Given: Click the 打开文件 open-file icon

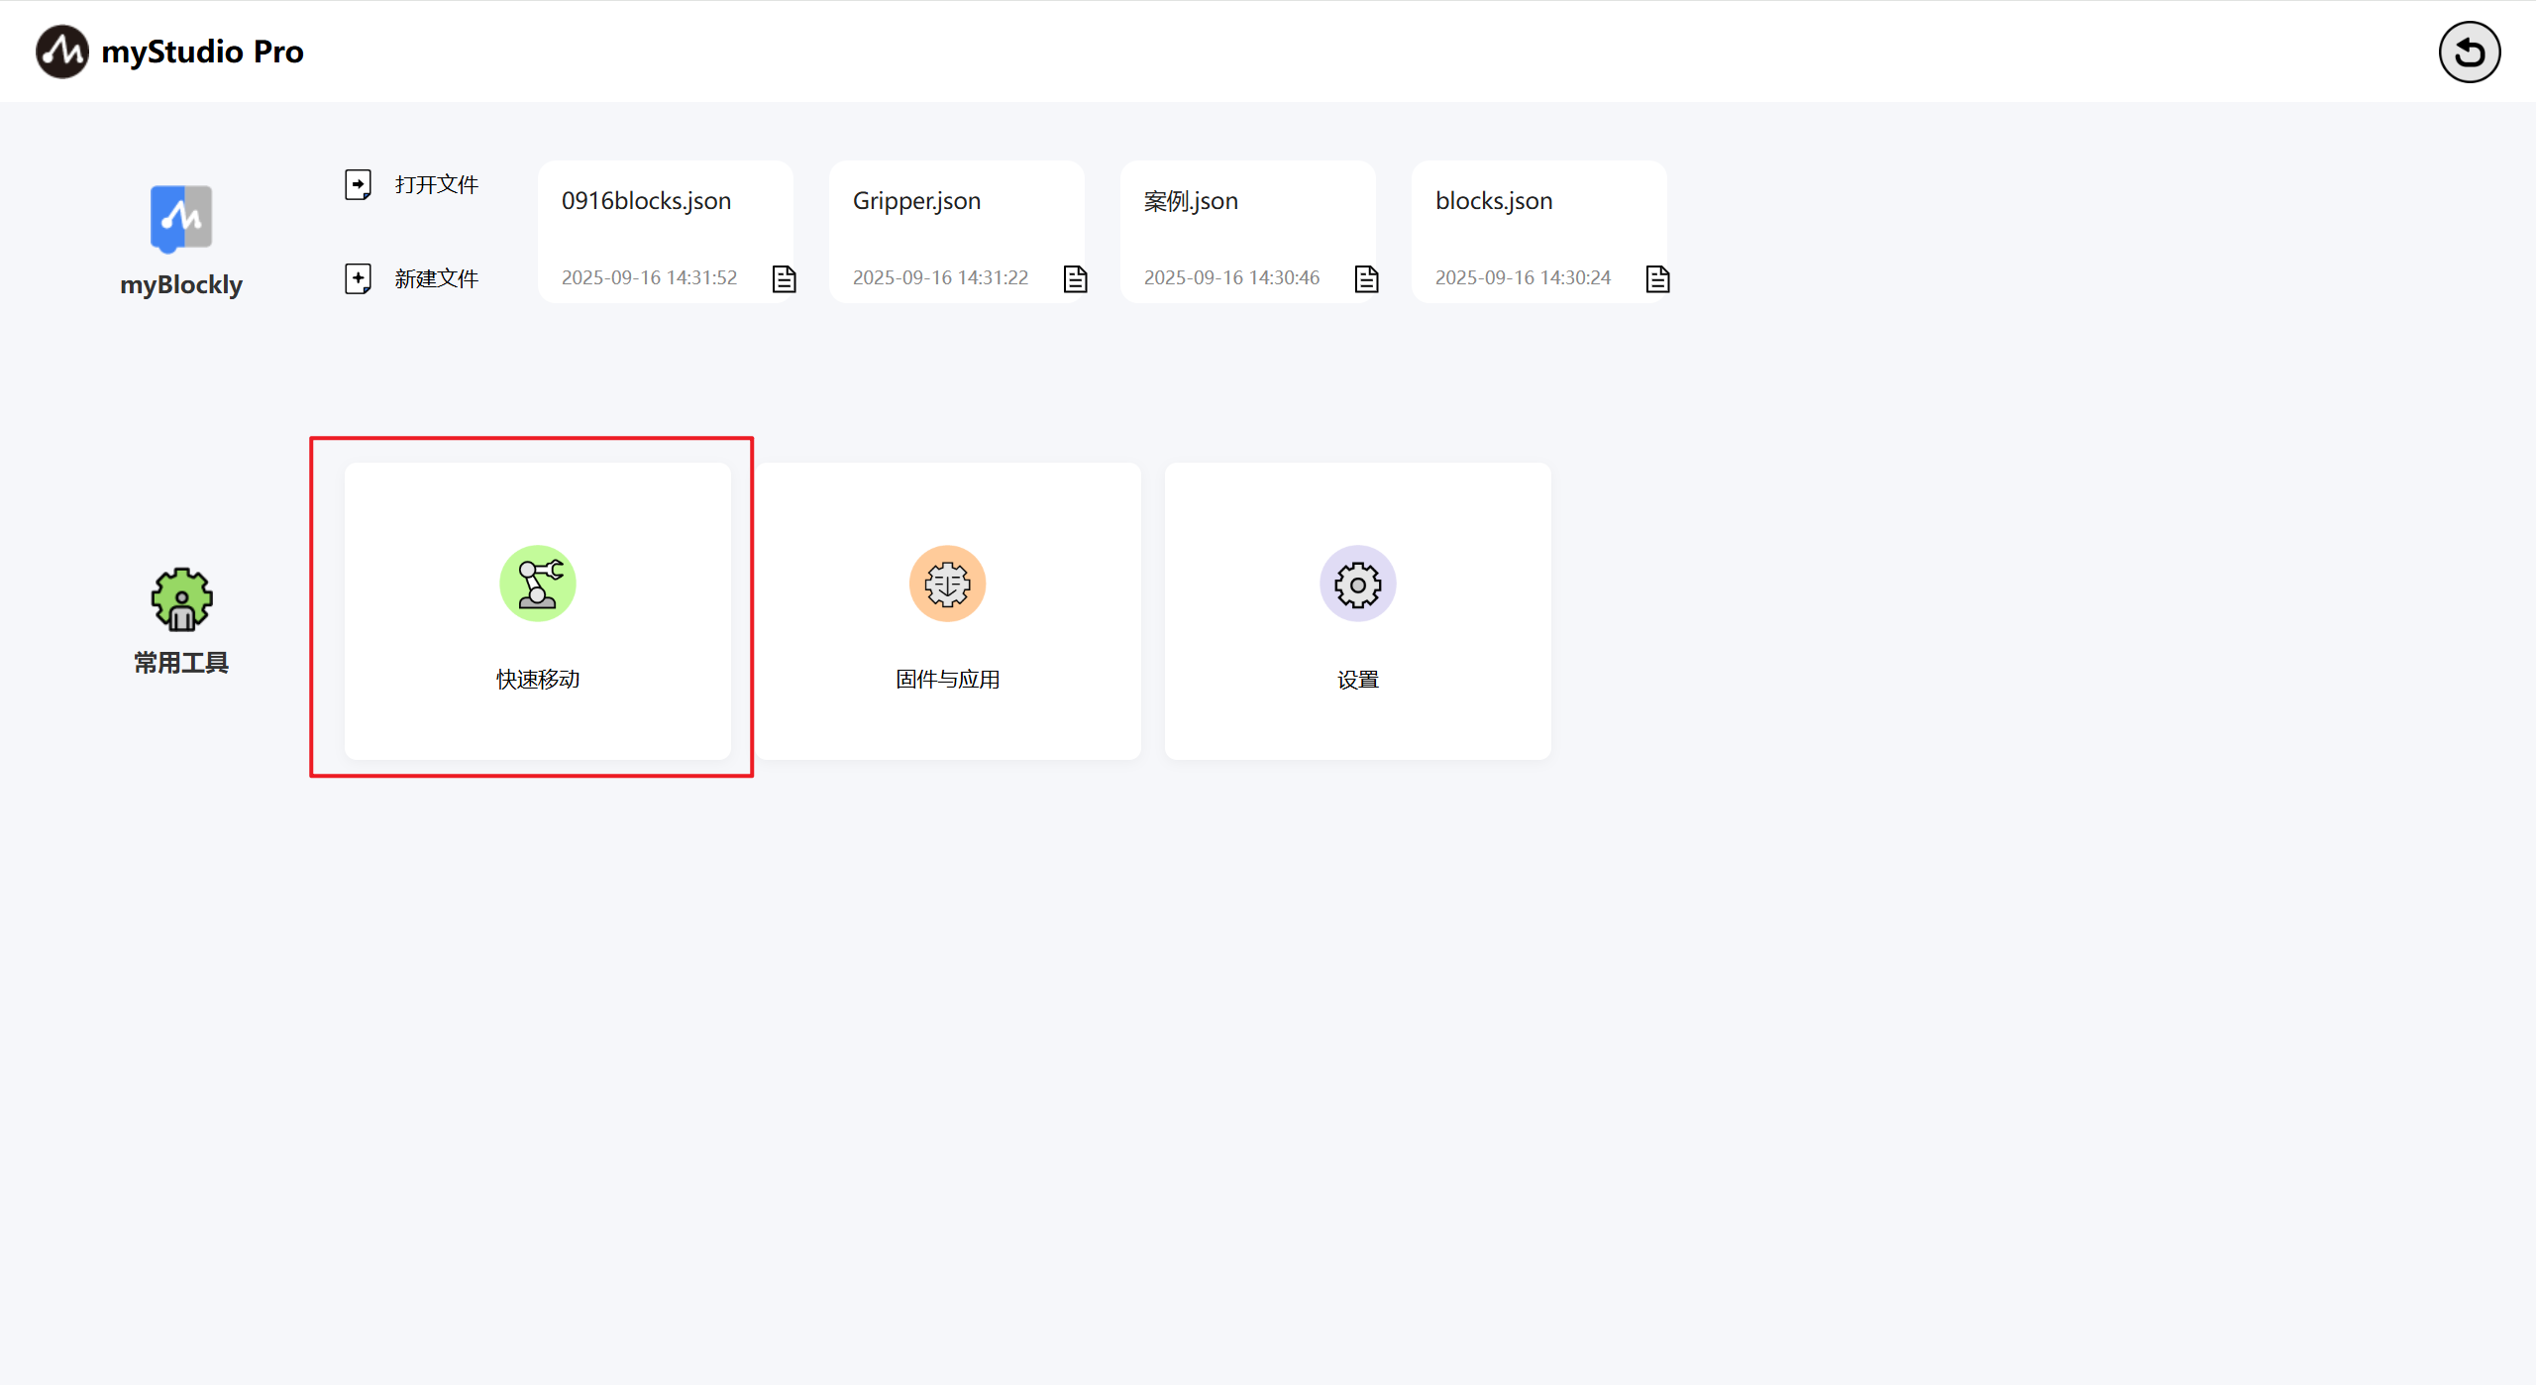Looking at the screenshot, I should coord(358,185).
